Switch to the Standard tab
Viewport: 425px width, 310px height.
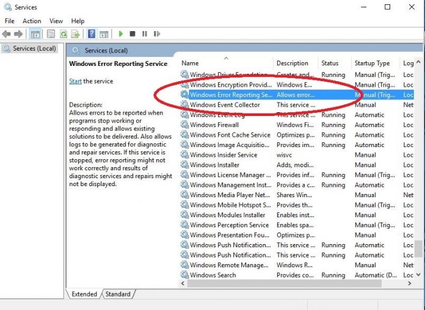[x=118, y=294]
